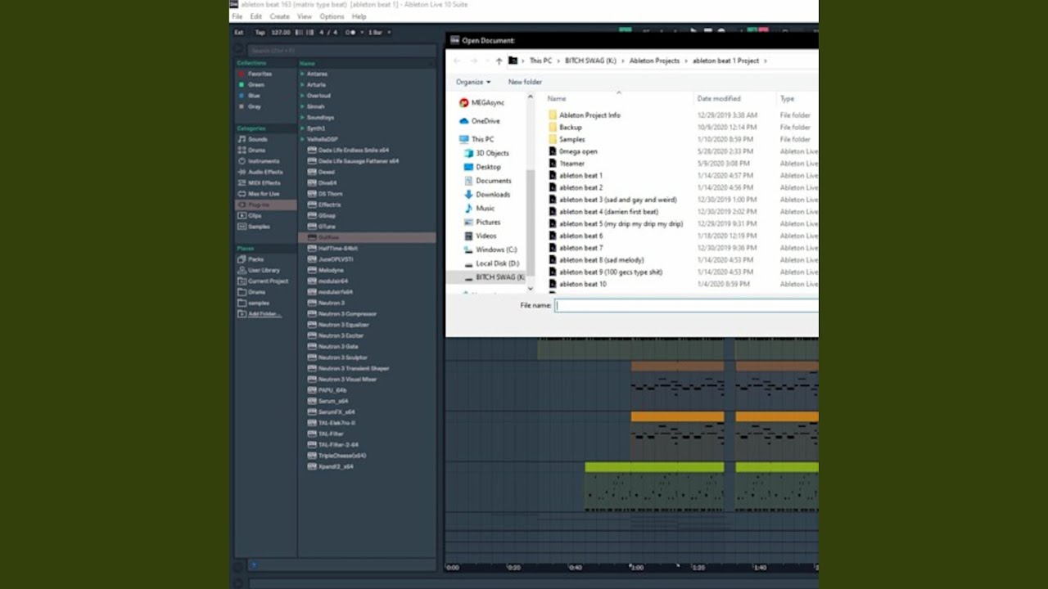This screenshot has width=1048, height=589.
Task: Click the browser search field
Action: 341,51
